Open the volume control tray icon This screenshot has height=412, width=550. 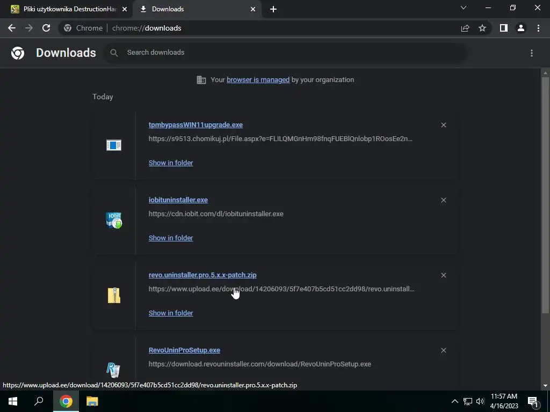coord(480,401)
